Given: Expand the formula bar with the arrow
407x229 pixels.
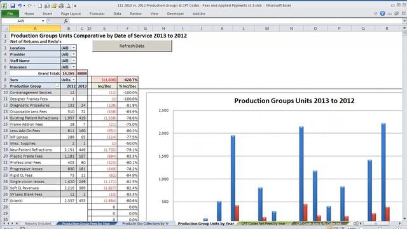Looking at the screenshot, I should [x=404, y=21].
